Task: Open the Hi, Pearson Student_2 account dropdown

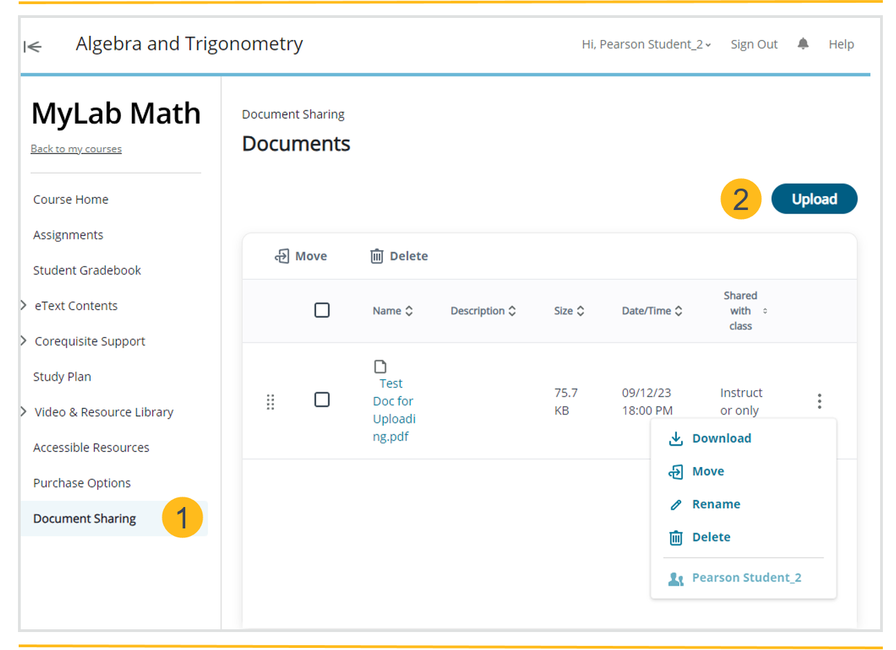Action: coord(646,44)
